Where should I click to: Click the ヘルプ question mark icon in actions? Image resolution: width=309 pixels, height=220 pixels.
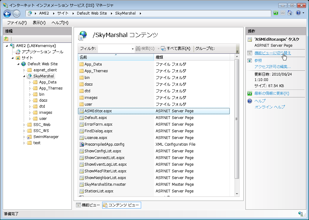point(250,101)
